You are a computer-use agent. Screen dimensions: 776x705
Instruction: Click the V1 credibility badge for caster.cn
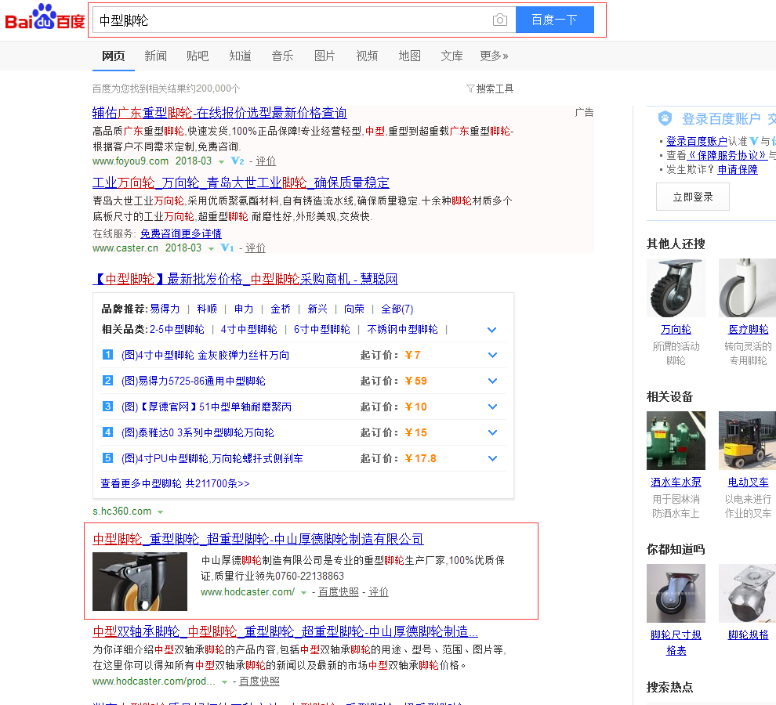pyautogui.click(x=227, y=248)
